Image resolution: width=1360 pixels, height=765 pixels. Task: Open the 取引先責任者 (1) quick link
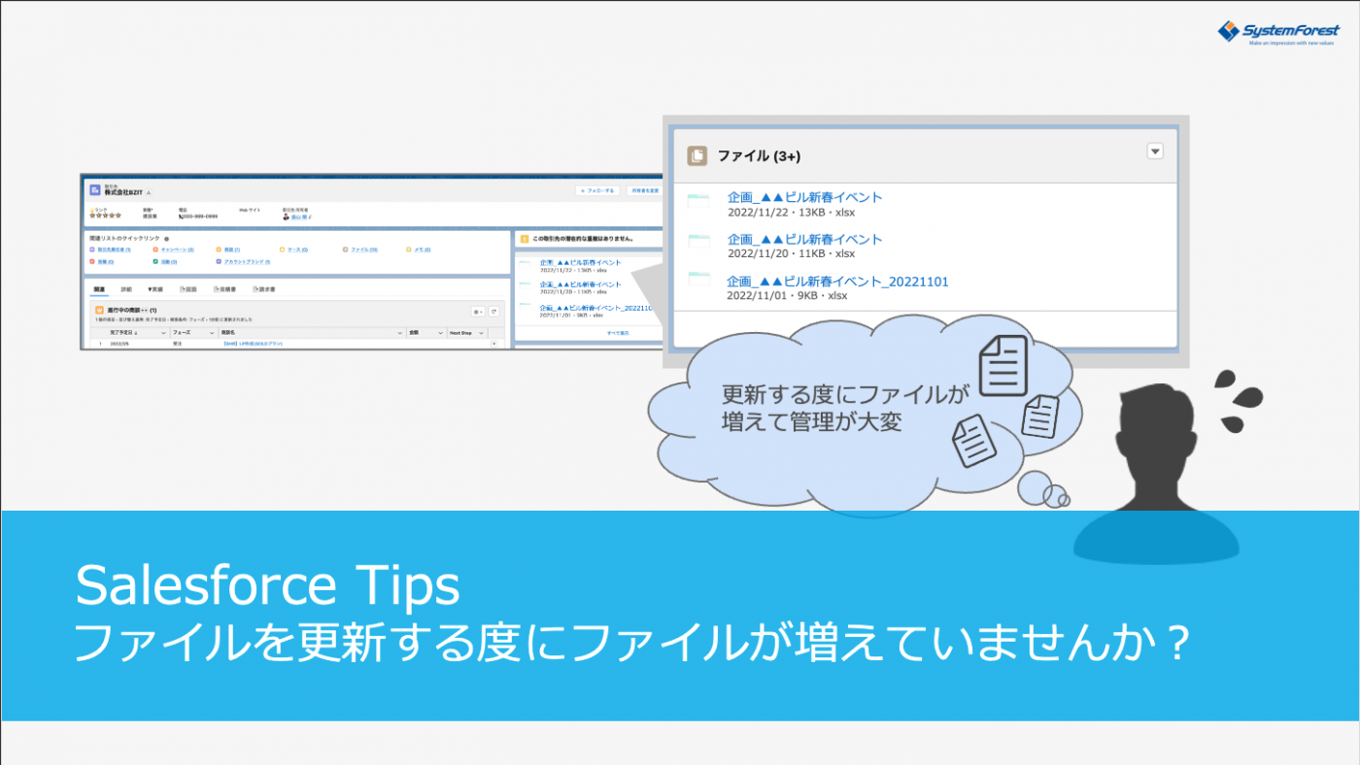(114, 249)
